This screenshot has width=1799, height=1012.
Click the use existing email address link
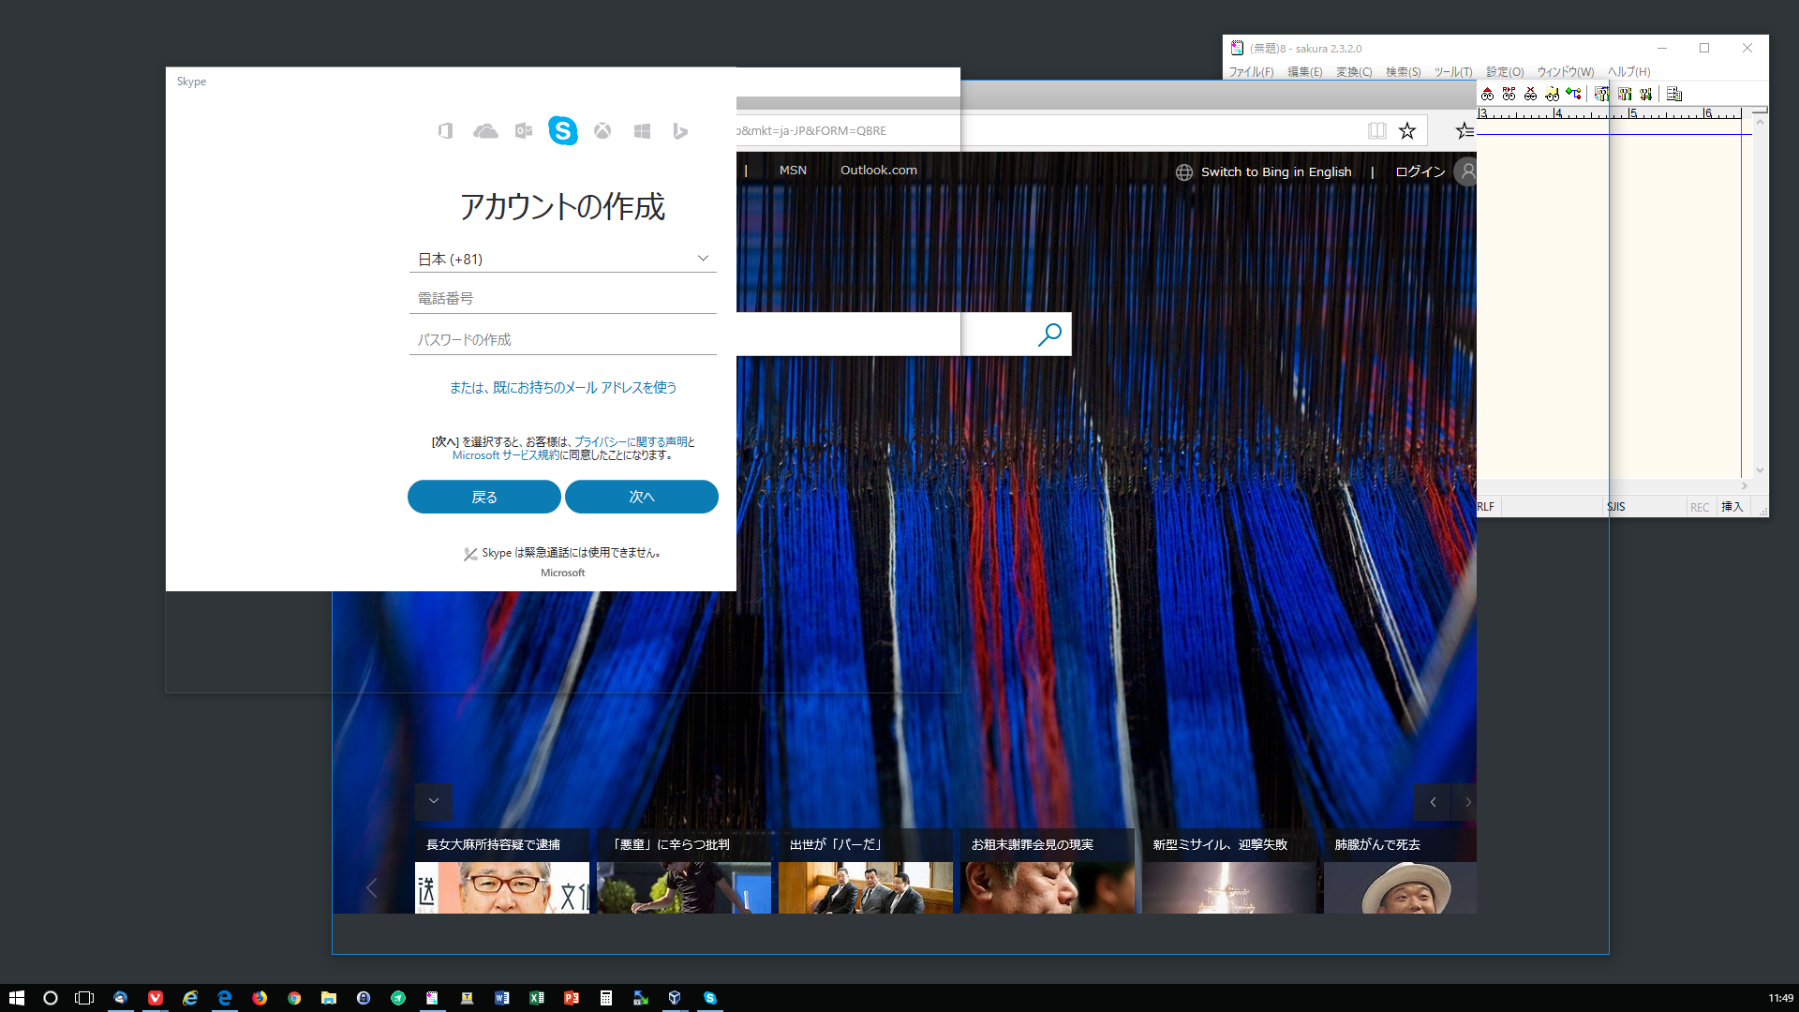point(563,387)
